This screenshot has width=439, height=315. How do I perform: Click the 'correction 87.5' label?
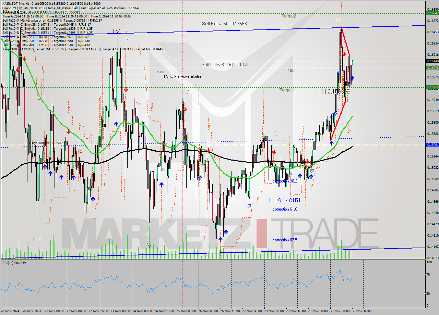point(285,240)
